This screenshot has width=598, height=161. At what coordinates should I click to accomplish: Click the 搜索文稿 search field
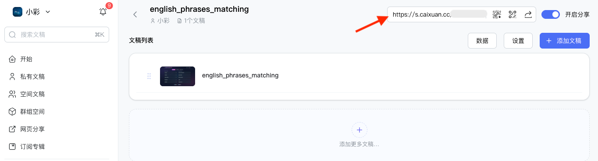[x=57, y=35]
